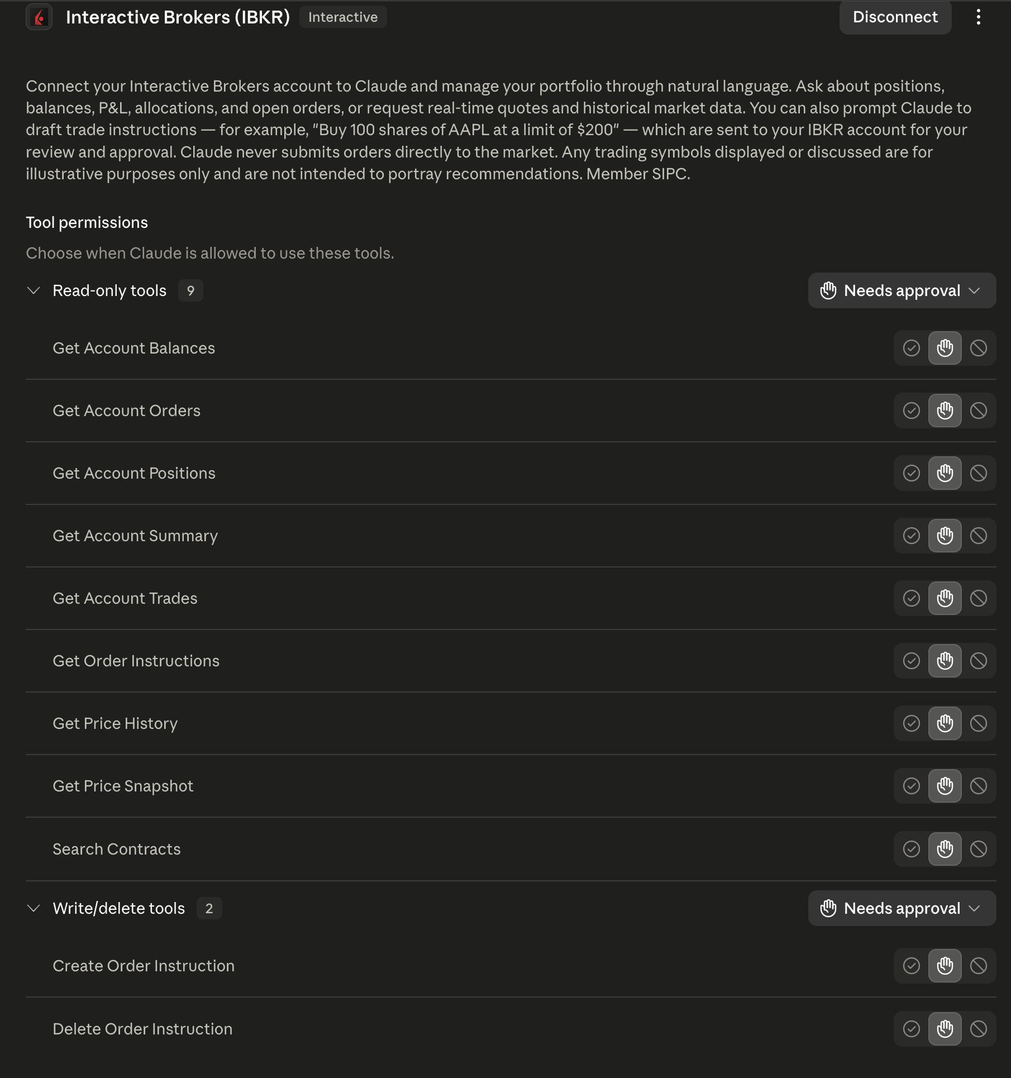Viewport: 1011px width, 1078px height.
Task: Click the Interactive Brokers logo icon
Action: pos(39,17)
